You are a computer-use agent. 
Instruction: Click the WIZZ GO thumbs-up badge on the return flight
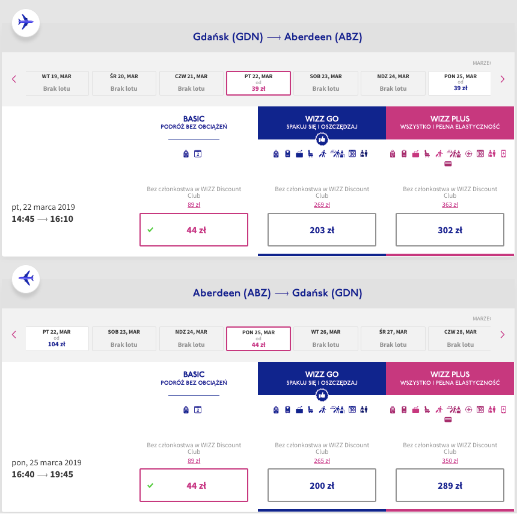coord(322,396)
